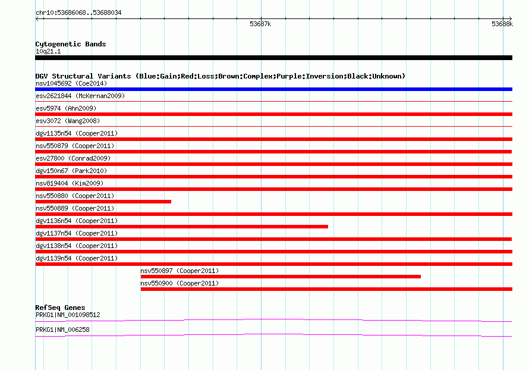This screenshot has height=370, width=529.
Task: Click the 53688k ruler tick label
Action: pyautogui.click(x=502, y=24)
